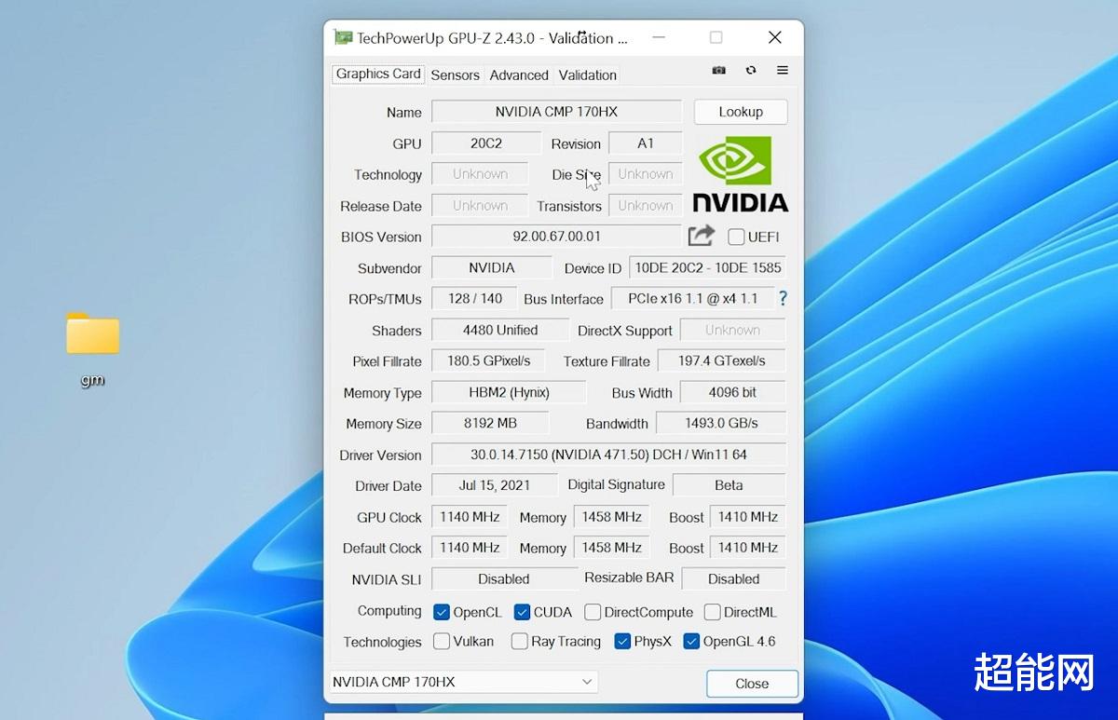
Task: Click the Revision value A1
Action: tap(645, 143)
